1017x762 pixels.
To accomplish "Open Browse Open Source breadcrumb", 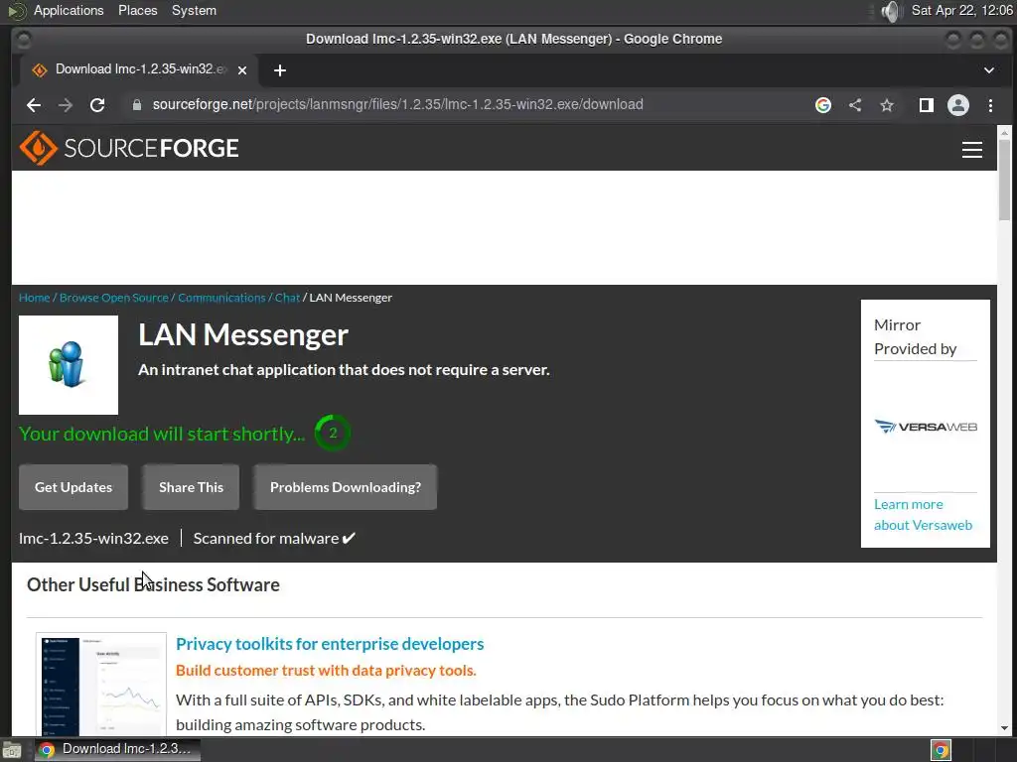I will point(114,298).
